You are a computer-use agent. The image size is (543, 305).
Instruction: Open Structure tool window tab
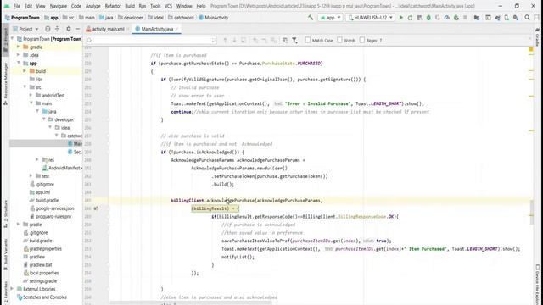(5, 214)
